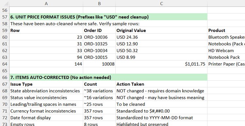This screenshot has height=126, width=245.
Task: Click cell with row number 31
Action: coord(46,44)
